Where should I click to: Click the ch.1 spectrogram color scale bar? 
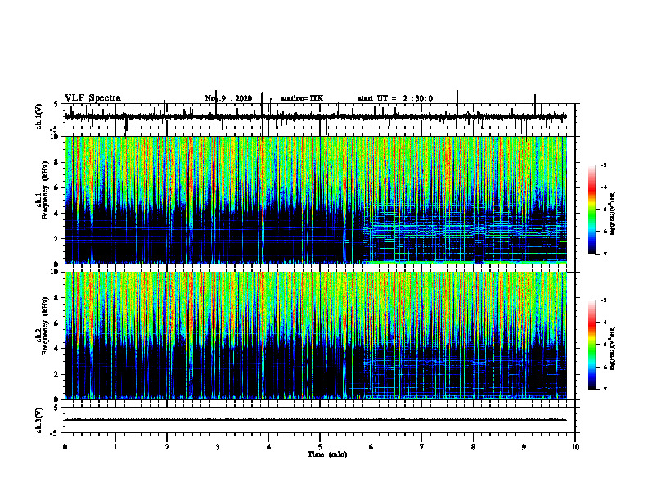click(592, 210)
